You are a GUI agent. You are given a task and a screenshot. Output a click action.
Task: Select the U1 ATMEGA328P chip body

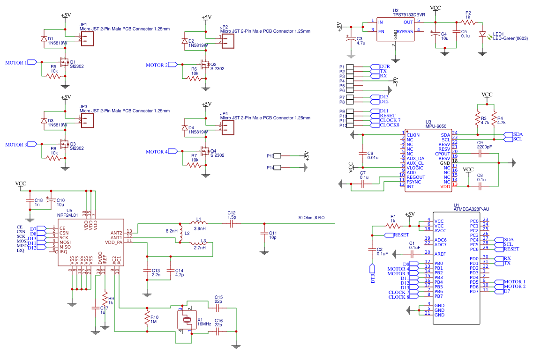click(457, 268)
